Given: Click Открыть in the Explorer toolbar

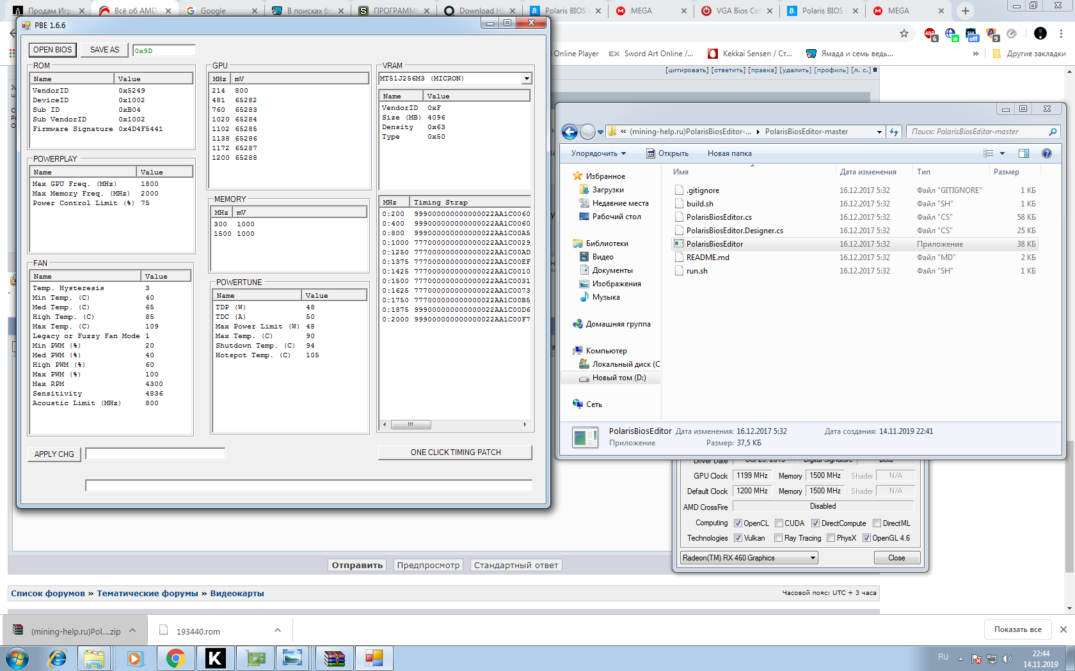Looking at the screenshot, I should [667, 153].
